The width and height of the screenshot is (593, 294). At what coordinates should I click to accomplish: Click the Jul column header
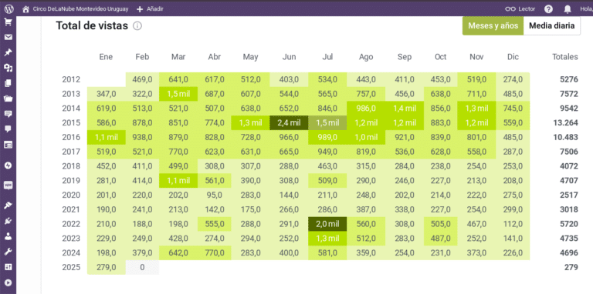327,57
